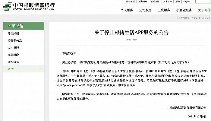Viewport: 211px width, 121px height.
Task: Select 存款保险 in the left sidebar
Action: pyautogui.click(x=13, y=55)
